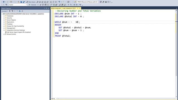
Task: Click Object Explorer Refresh icon
Action: coord(20,11)
